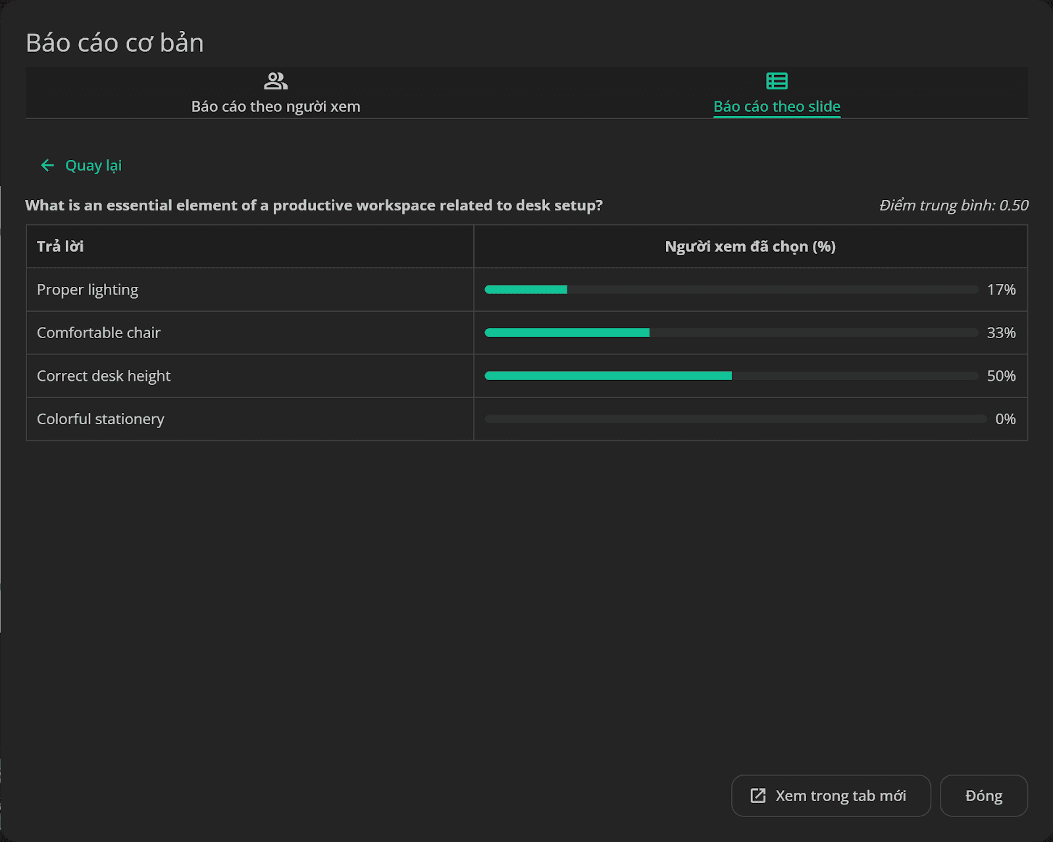The height and width of the screenshot is (842, 1053).
Task: Click the Người xem đã chọn (%) header
Action: 750,246
